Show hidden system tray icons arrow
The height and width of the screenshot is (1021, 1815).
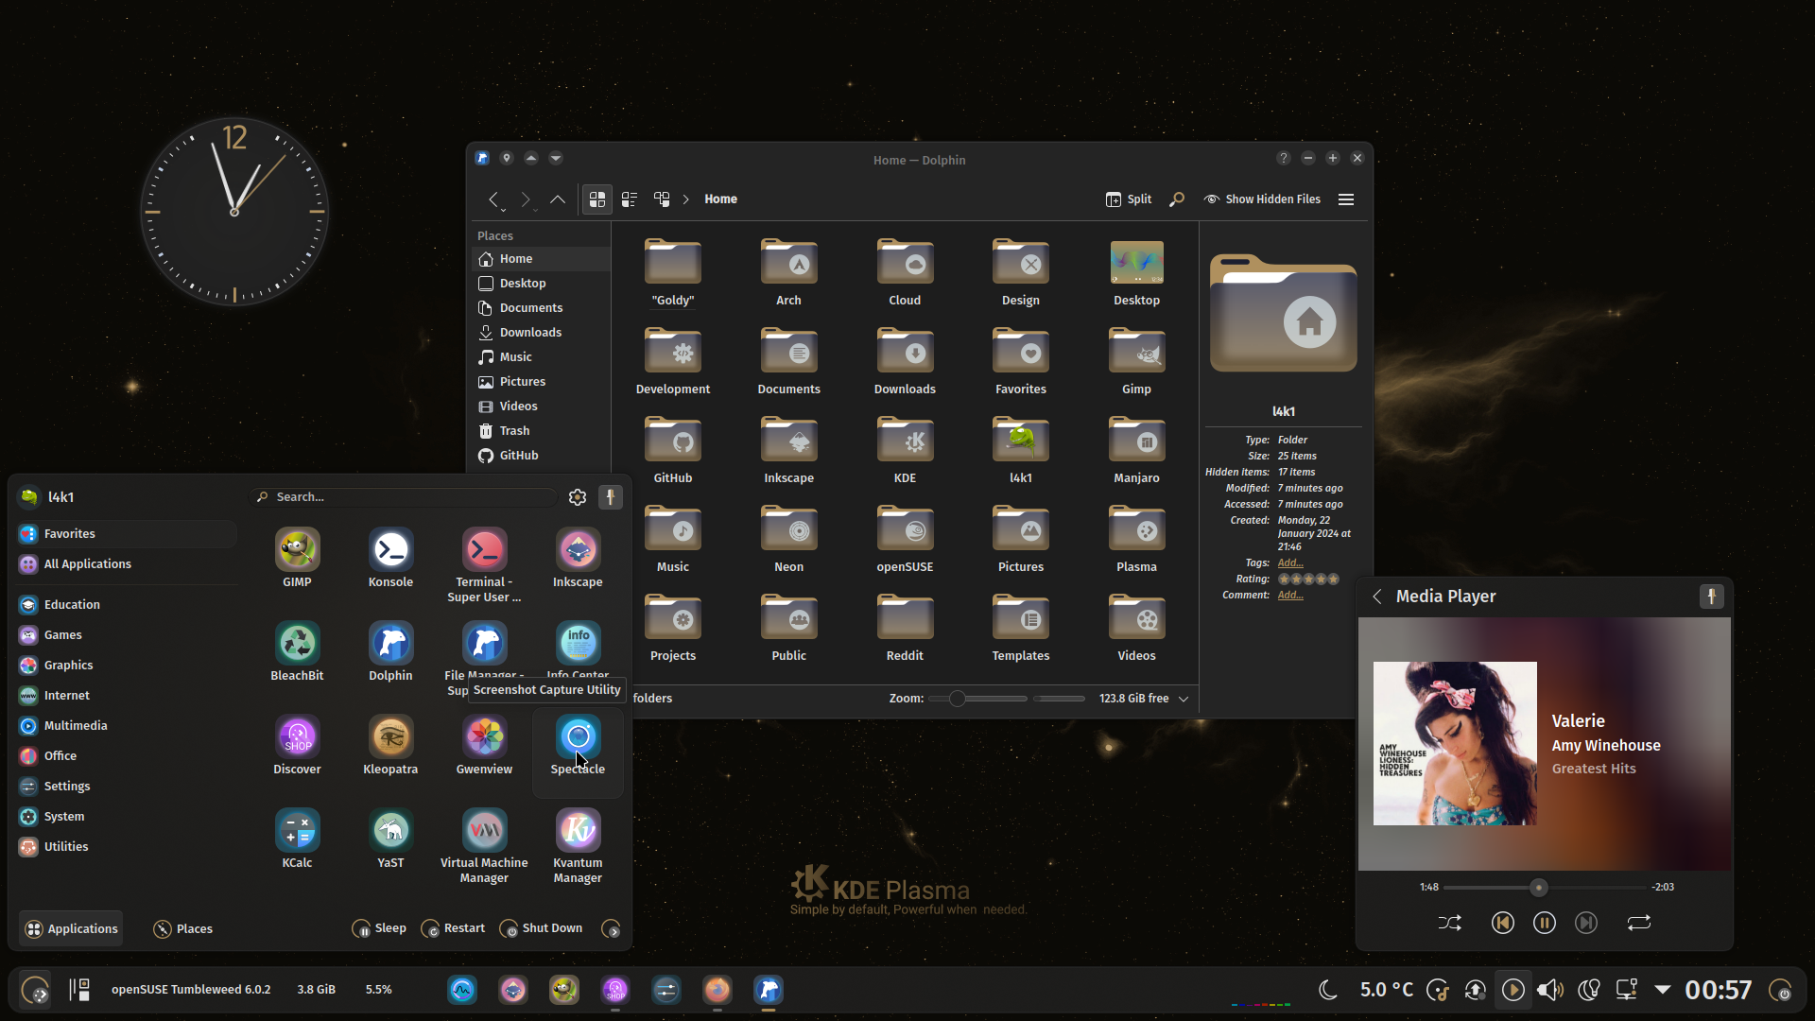(x=1663, y=990)
